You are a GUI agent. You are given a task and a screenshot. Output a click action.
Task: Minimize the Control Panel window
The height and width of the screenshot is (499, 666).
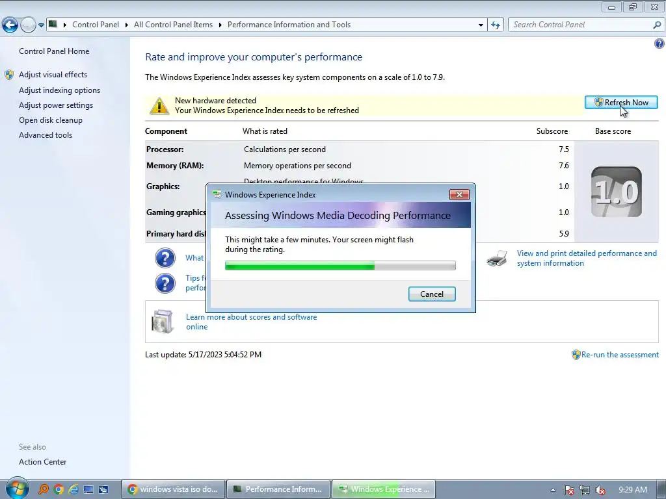pyautogui.click(x=611, y=6)
